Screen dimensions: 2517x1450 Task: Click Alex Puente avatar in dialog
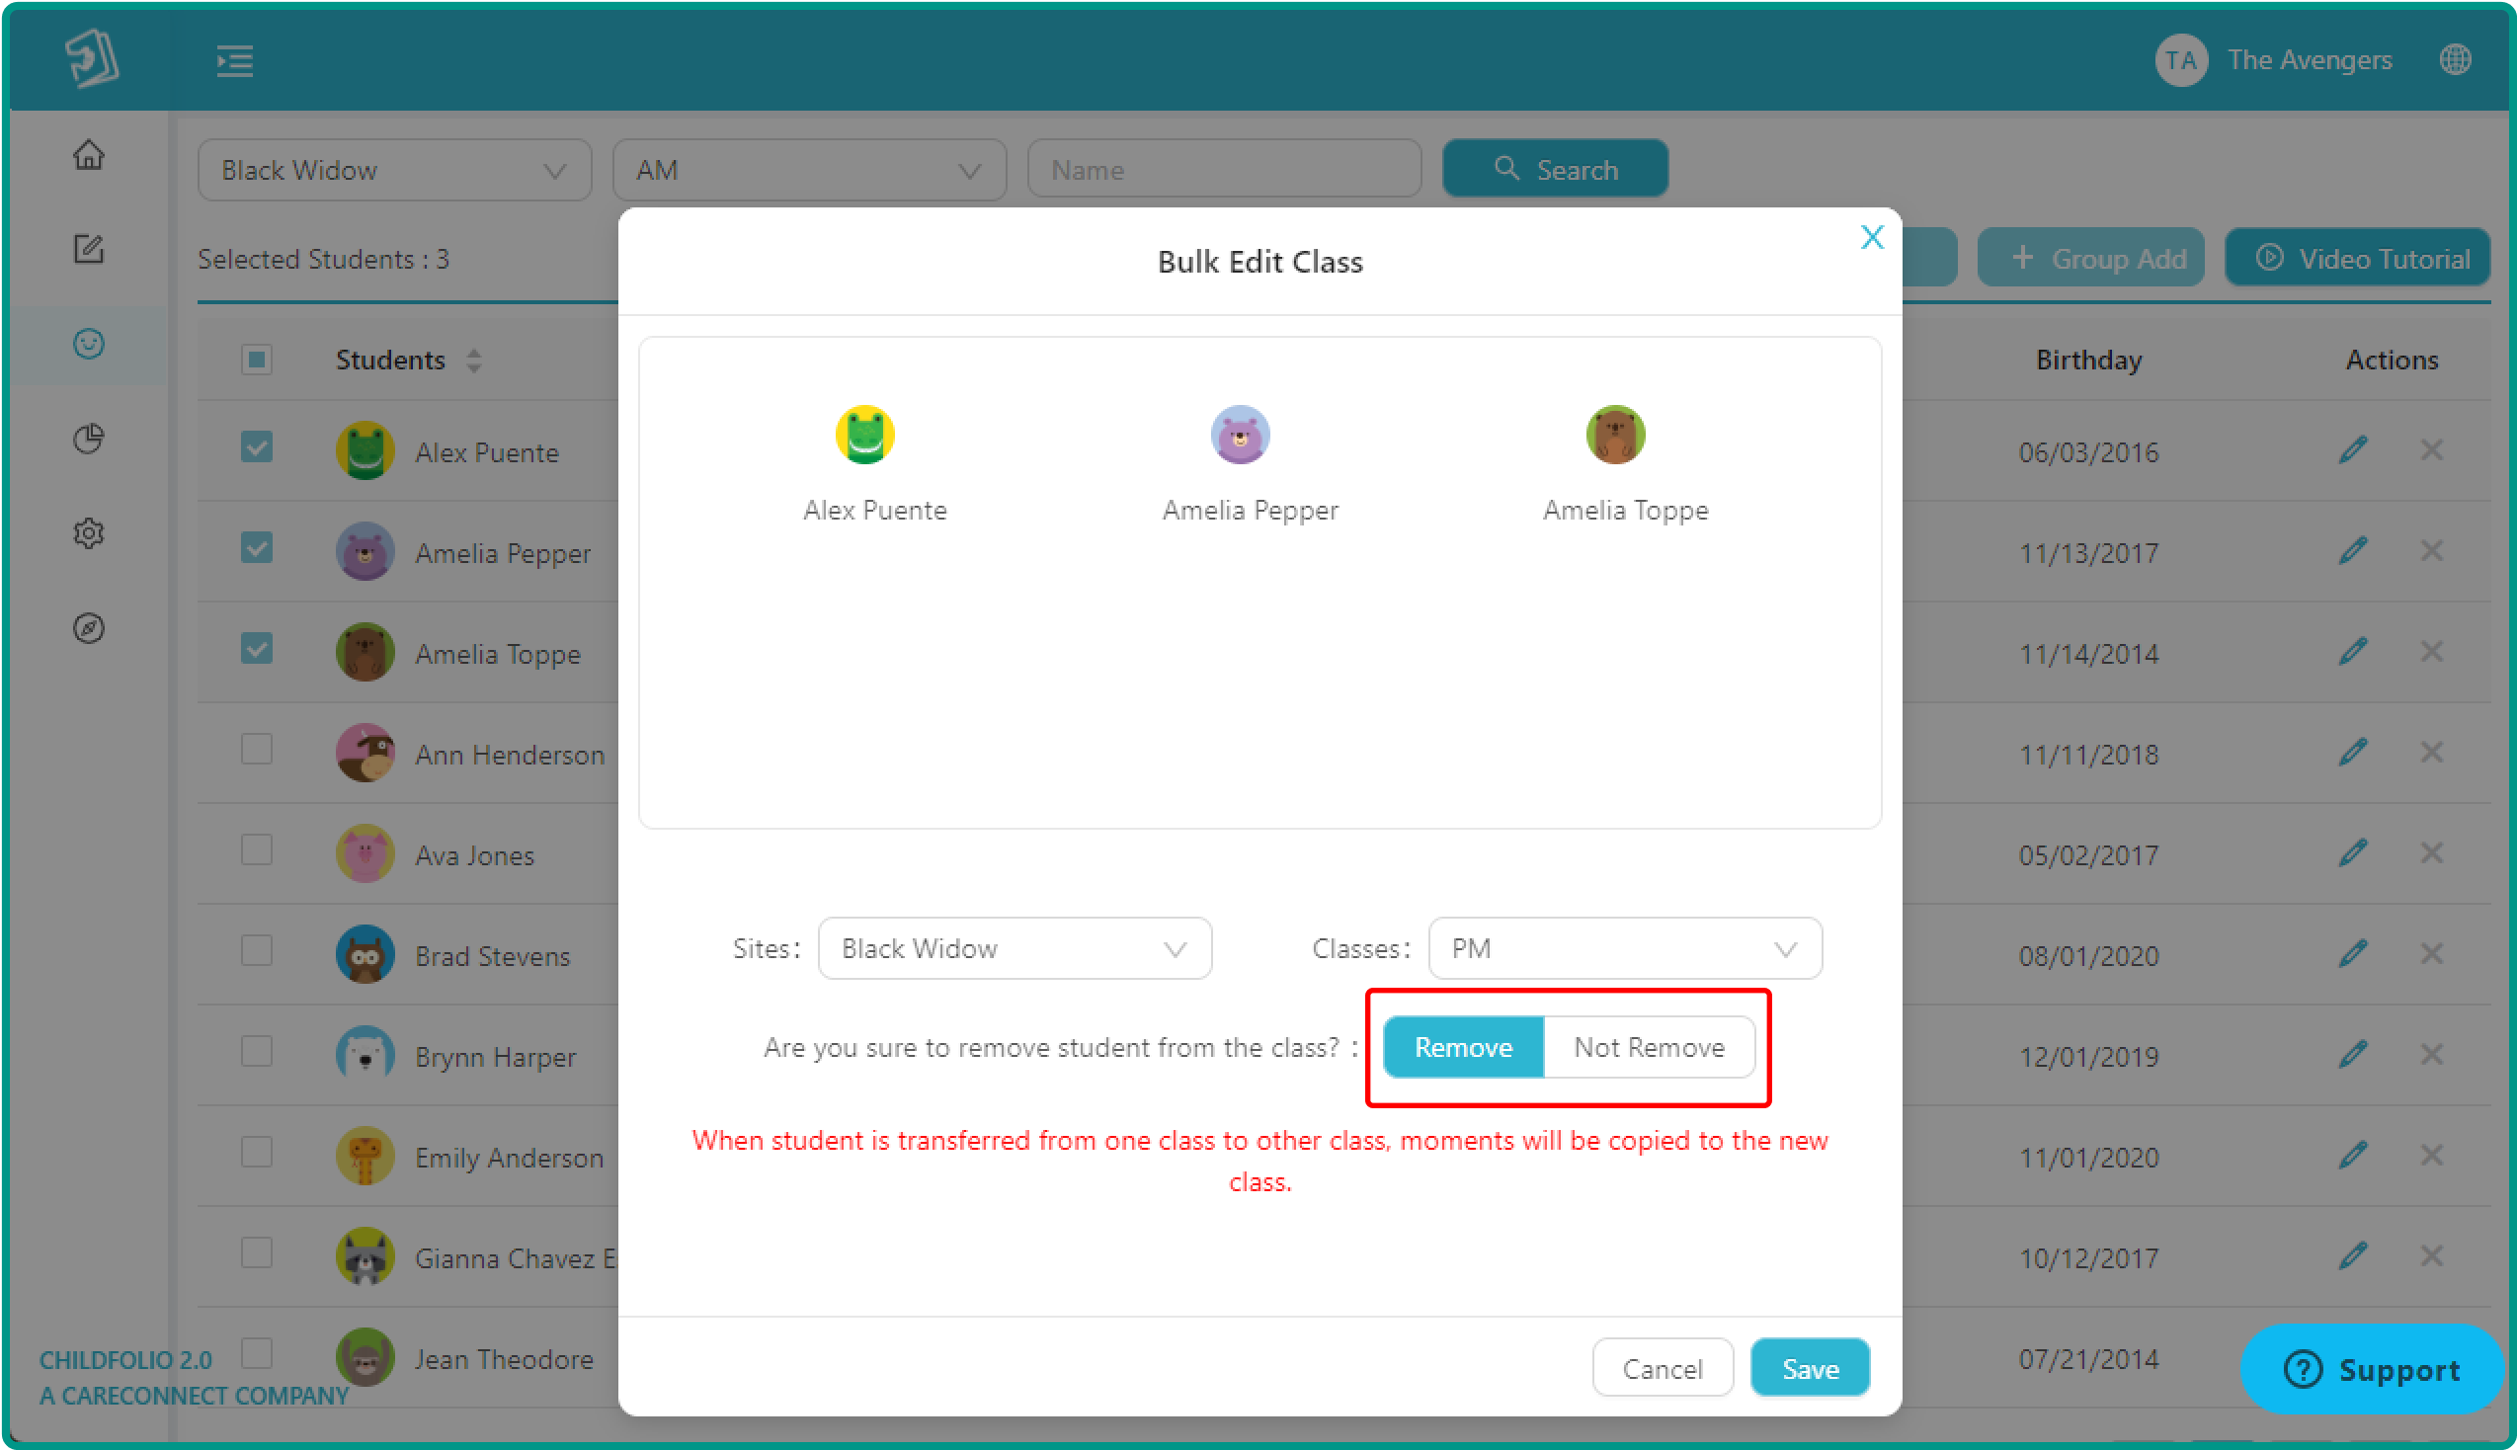[864, 435]
